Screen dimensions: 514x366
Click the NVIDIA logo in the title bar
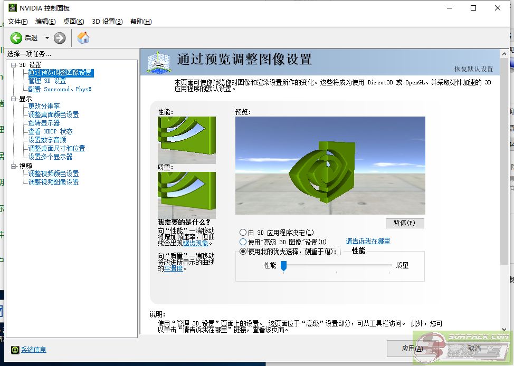(13, 8)
